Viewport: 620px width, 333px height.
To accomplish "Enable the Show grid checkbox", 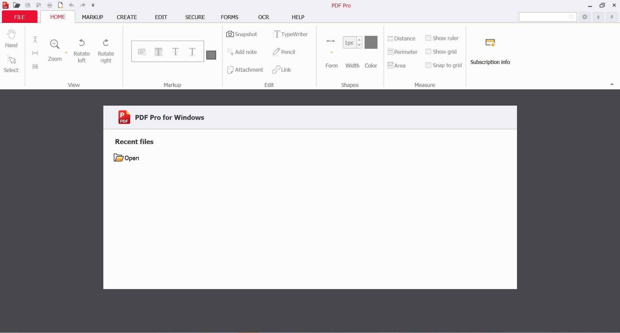I will pos(428,52).
